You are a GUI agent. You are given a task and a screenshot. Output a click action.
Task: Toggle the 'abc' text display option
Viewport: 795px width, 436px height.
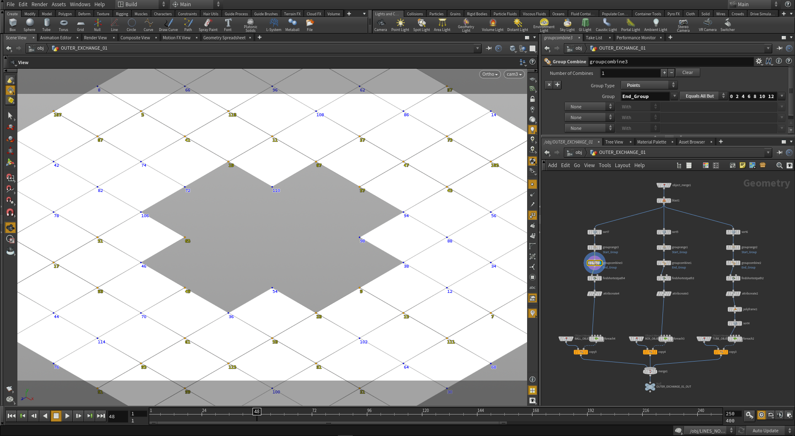pyautogui.click(x=532, y=287)
